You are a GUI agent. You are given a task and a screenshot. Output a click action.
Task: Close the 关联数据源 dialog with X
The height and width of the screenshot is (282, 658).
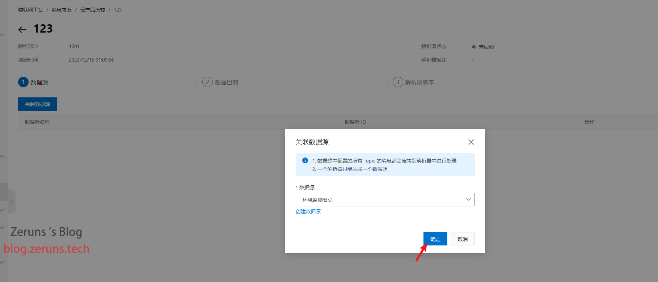[471, 142]
